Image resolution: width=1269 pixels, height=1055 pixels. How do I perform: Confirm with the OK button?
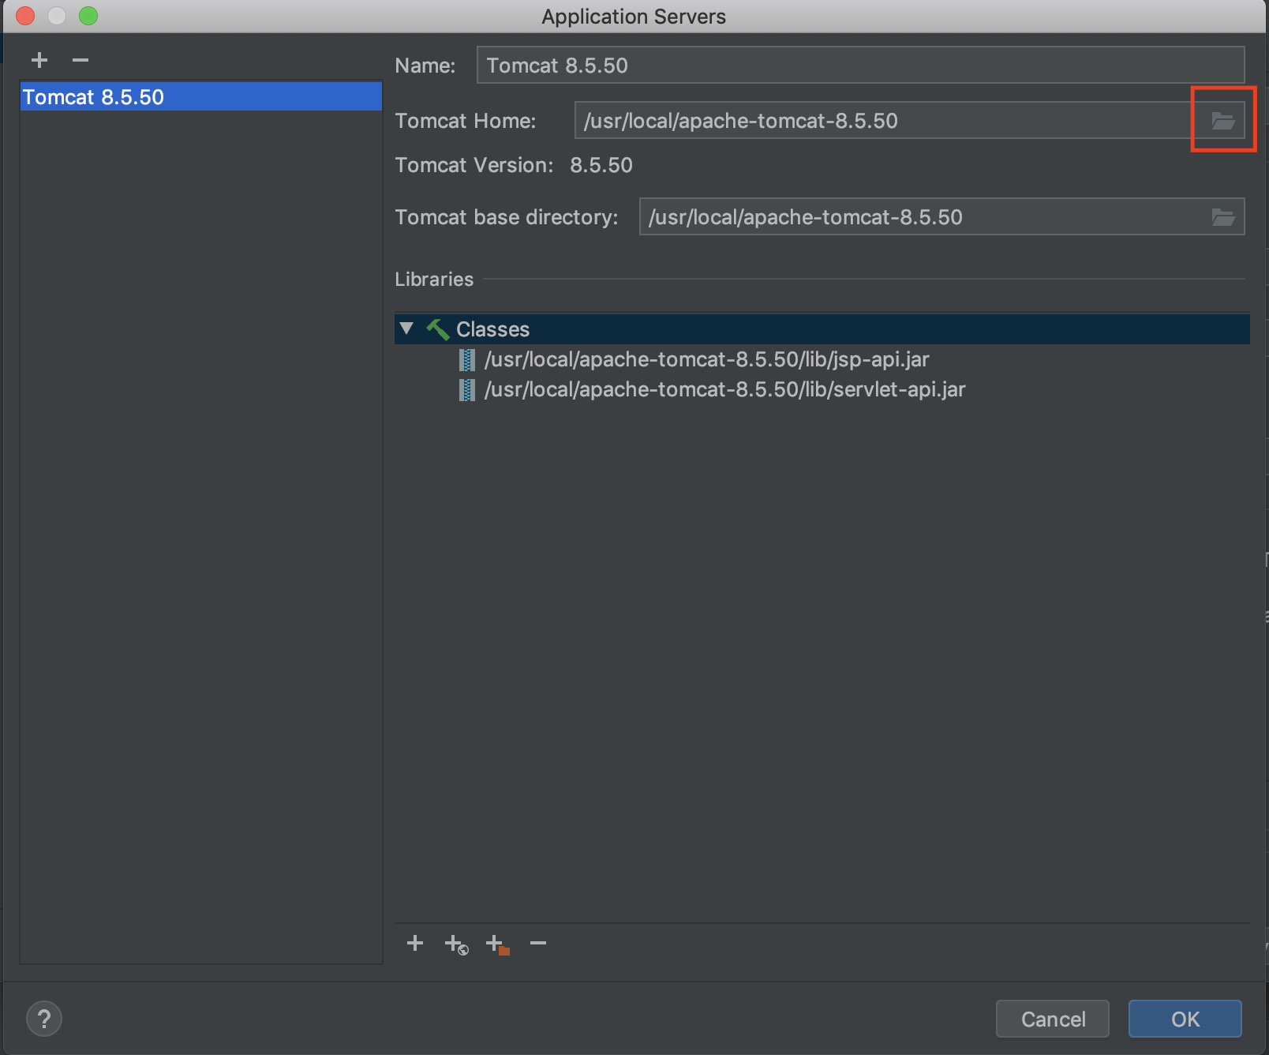[x=1185, y=1019]
